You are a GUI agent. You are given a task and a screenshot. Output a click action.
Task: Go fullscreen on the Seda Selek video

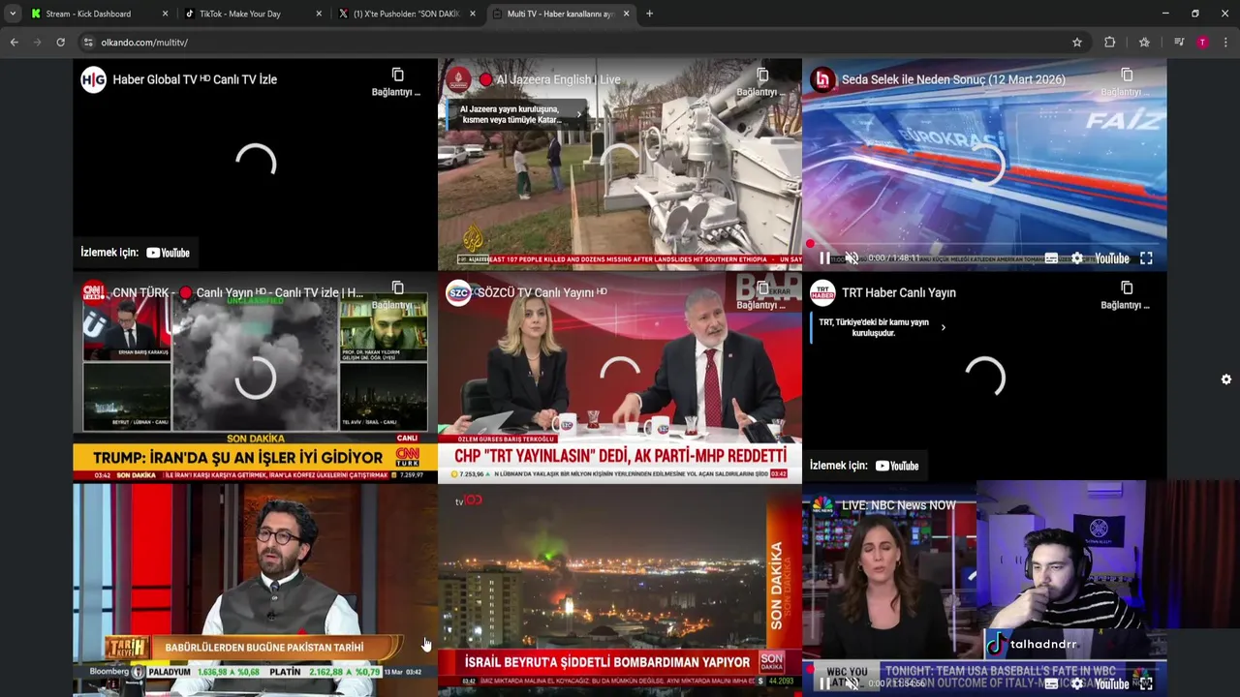(1146, 258)
